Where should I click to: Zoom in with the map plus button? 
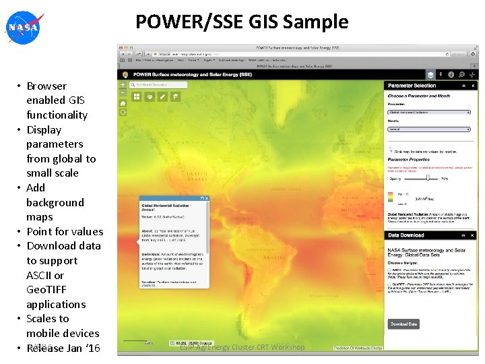point(123,85)
